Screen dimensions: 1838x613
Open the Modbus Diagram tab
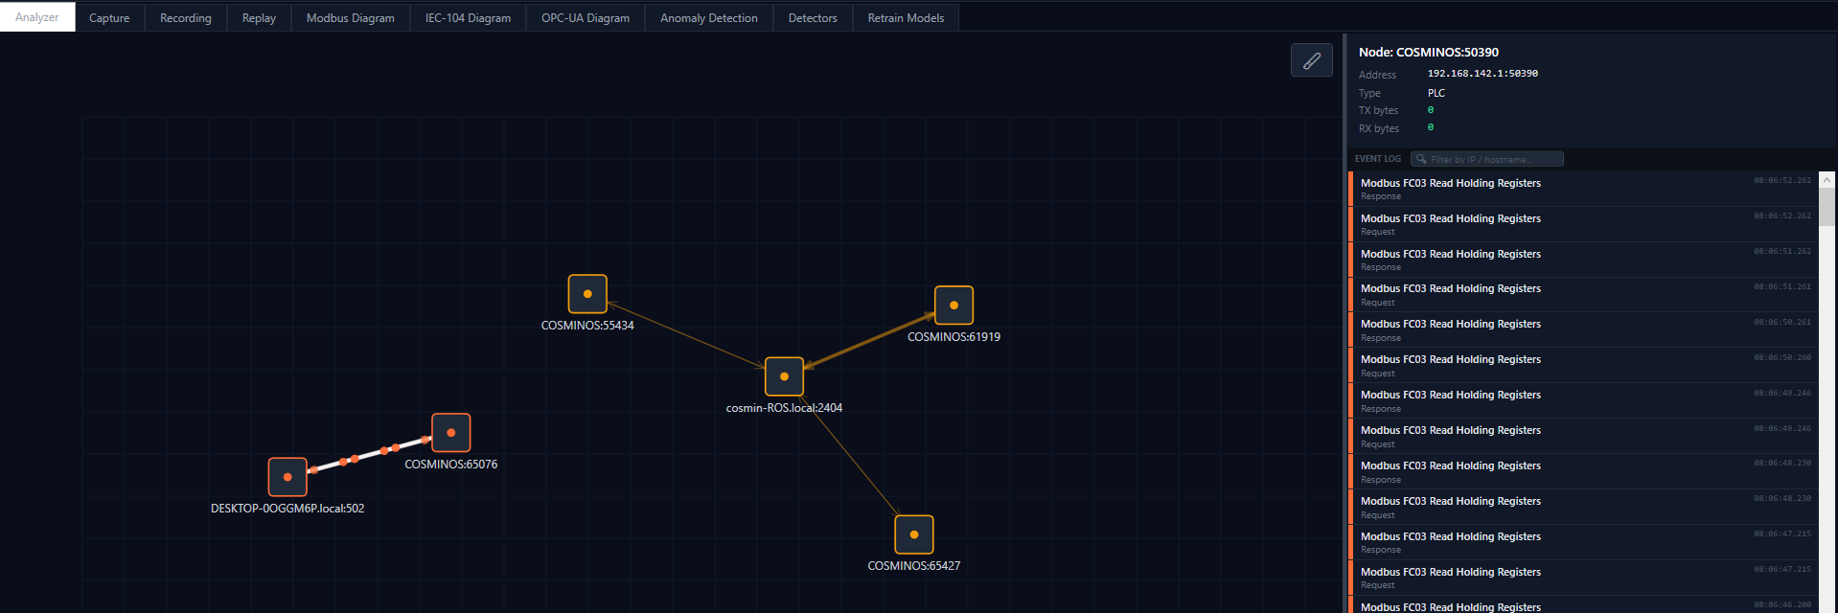point(351,17)
